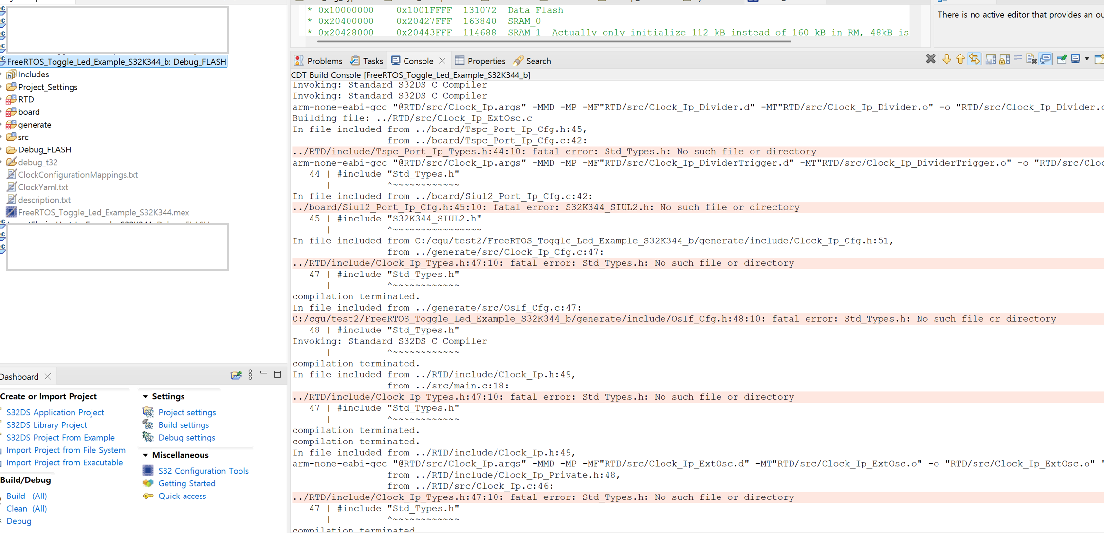The image size is (1104, 534).
Task: Select the ClockConfigurationMappings.txt file icon
Action: coord(11,175)
